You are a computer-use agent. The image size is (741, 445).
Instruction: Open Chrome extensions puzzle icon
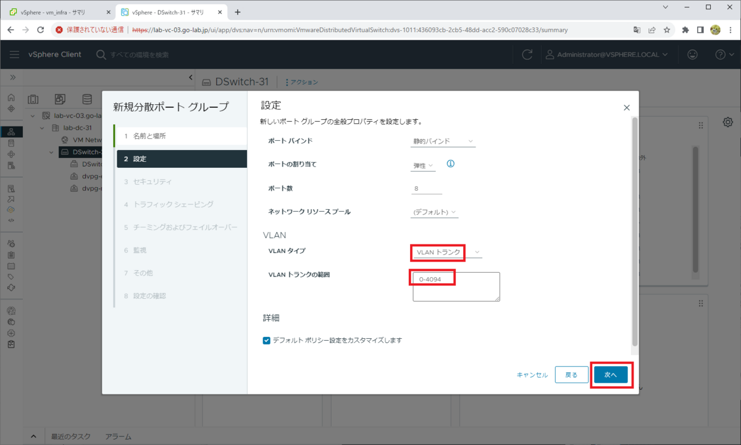click(685, 30)
